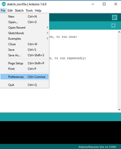Screen dimensions: 121x149
Task: Select Quit menu entry
Action: (x=24, y=85)
